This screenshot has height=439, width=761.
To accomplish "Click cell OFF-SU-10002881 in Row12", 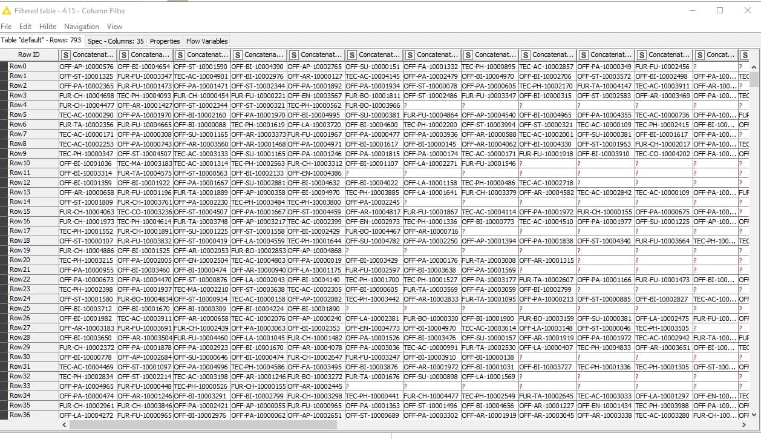I will pyautogui.click(x=258, y=183).
